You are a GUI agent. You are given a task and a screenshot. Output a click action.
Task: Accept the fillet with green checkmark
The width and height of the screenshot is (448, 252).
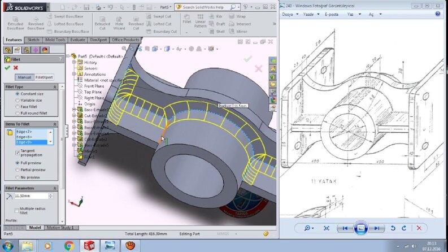[7, 68]
